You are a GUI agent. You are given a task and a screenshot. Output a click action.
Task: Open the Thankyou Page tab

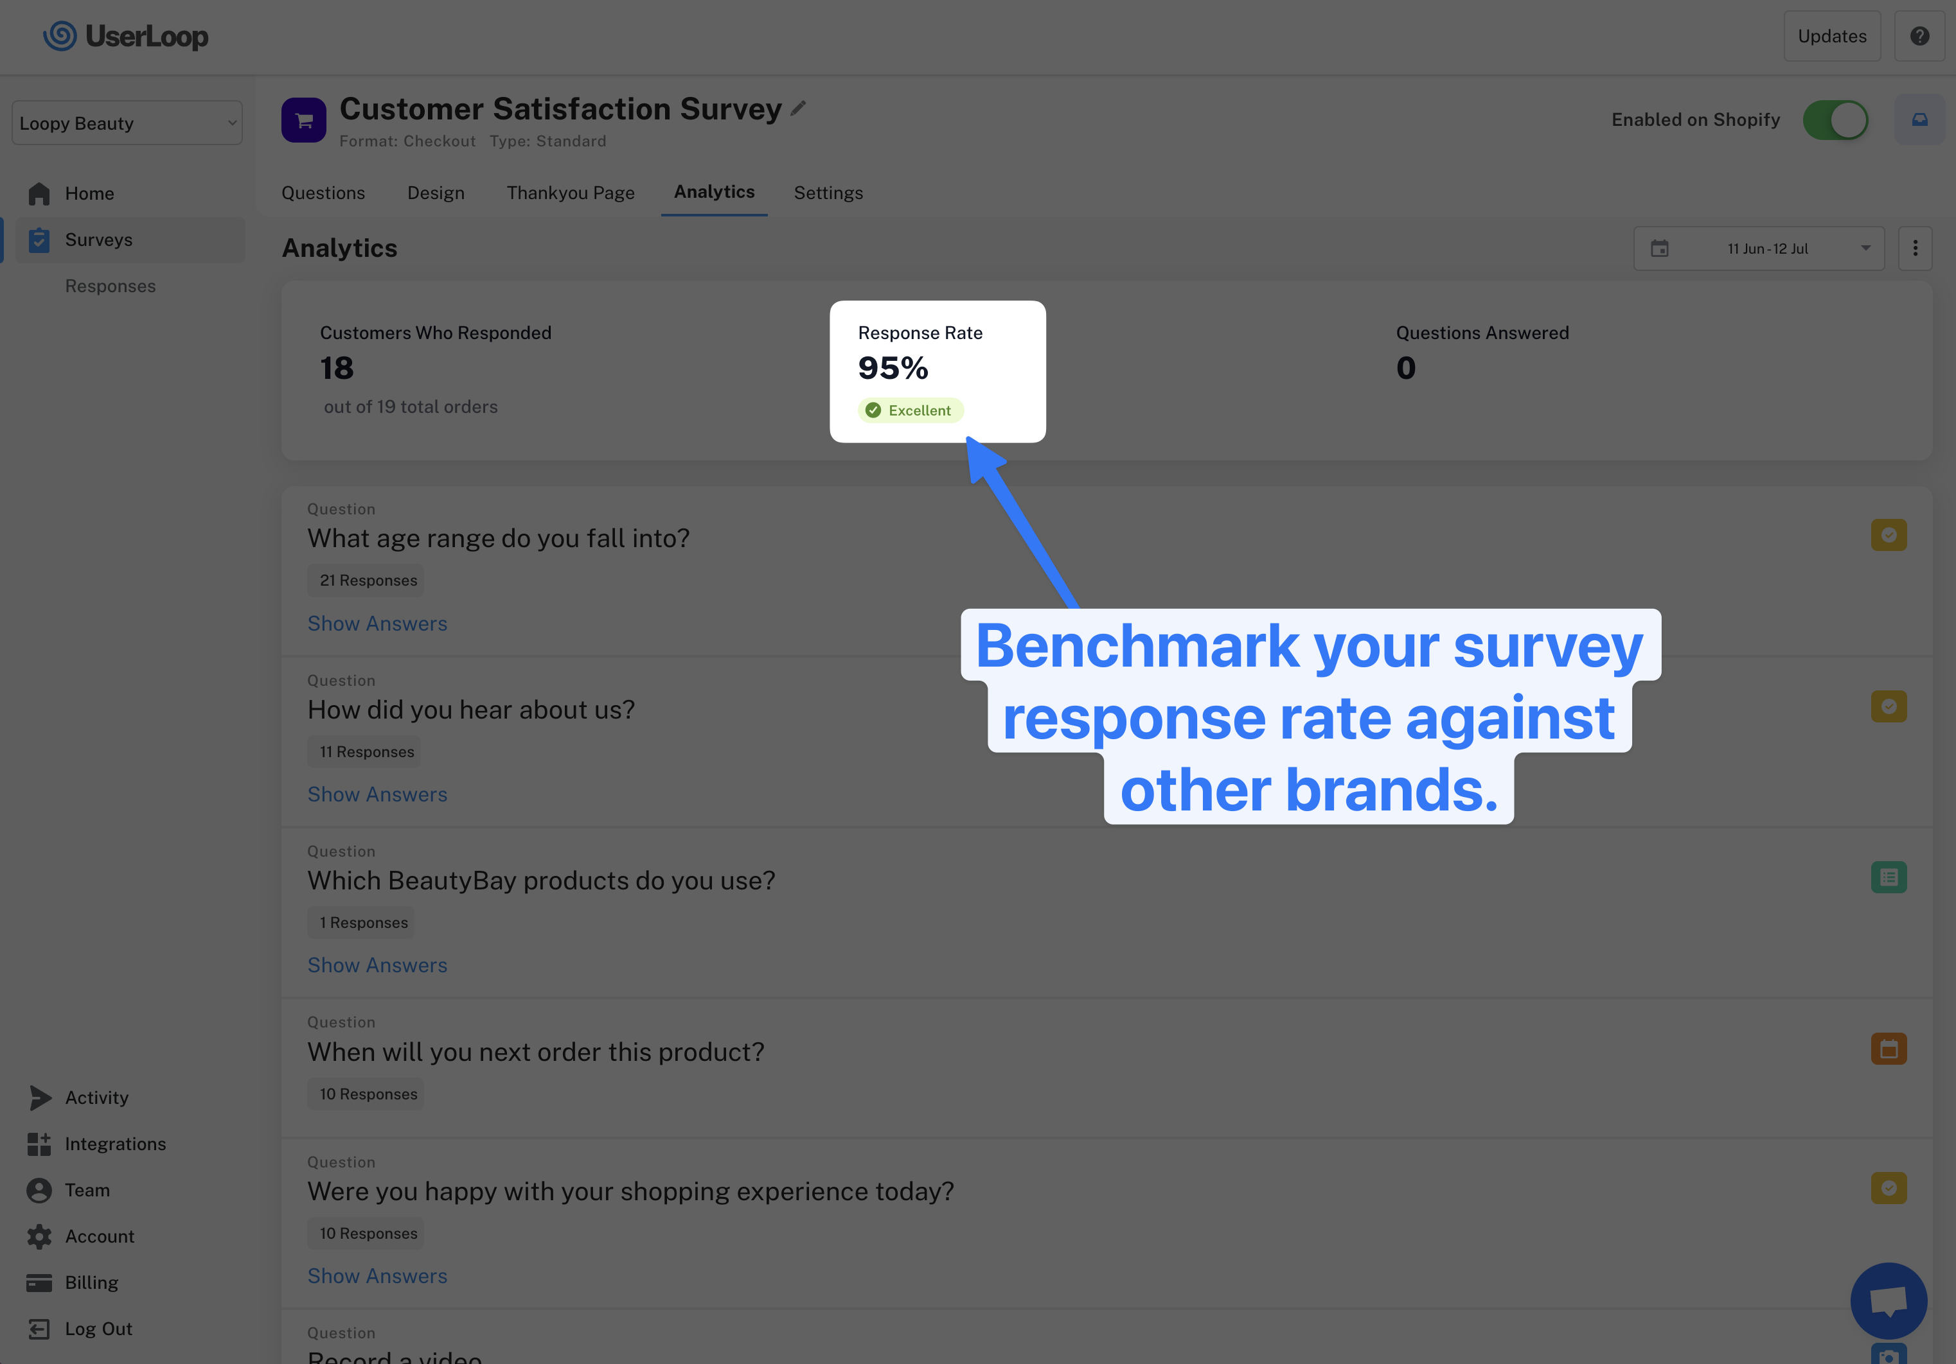[571, 193]
